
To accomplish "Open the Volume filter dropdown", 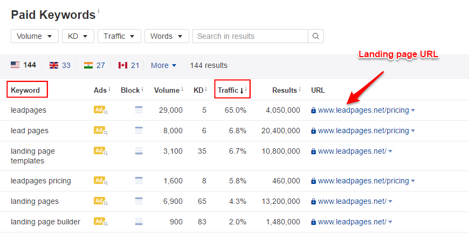I will point(35,36).
